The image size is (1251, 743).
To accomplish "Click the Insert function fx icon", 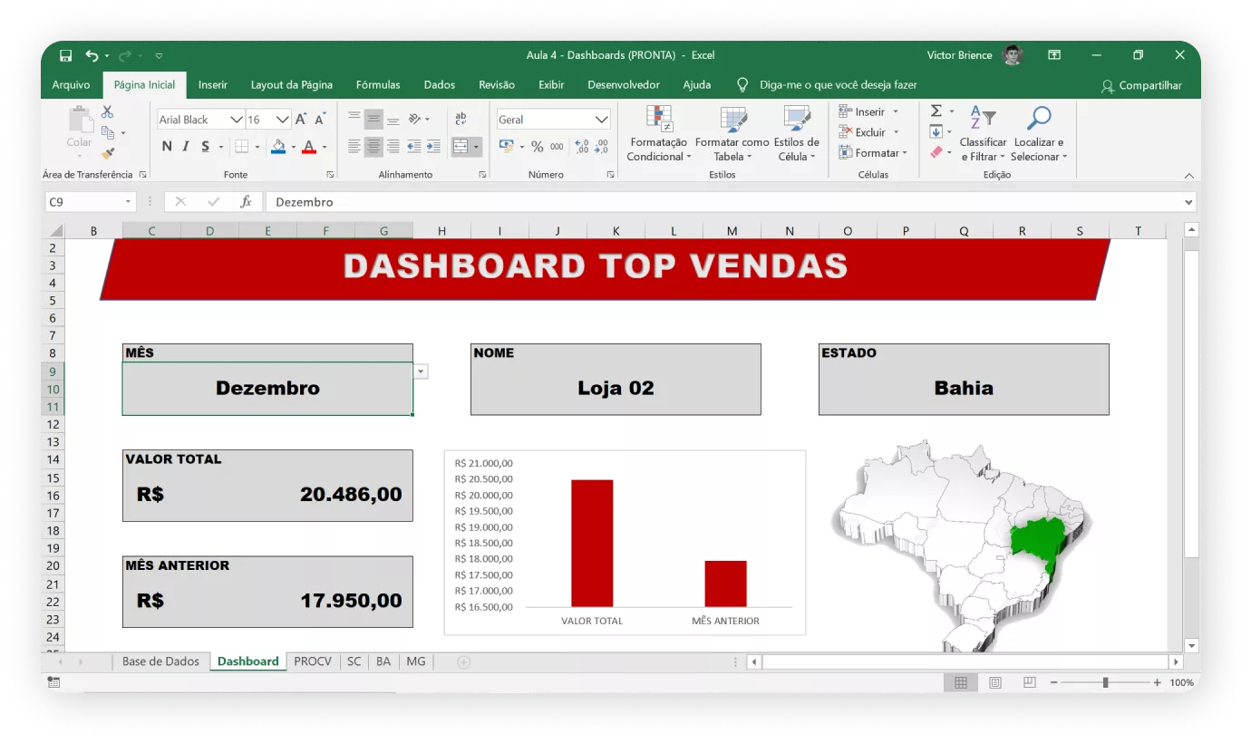I will pyautogui.click(x=246, y=202).
